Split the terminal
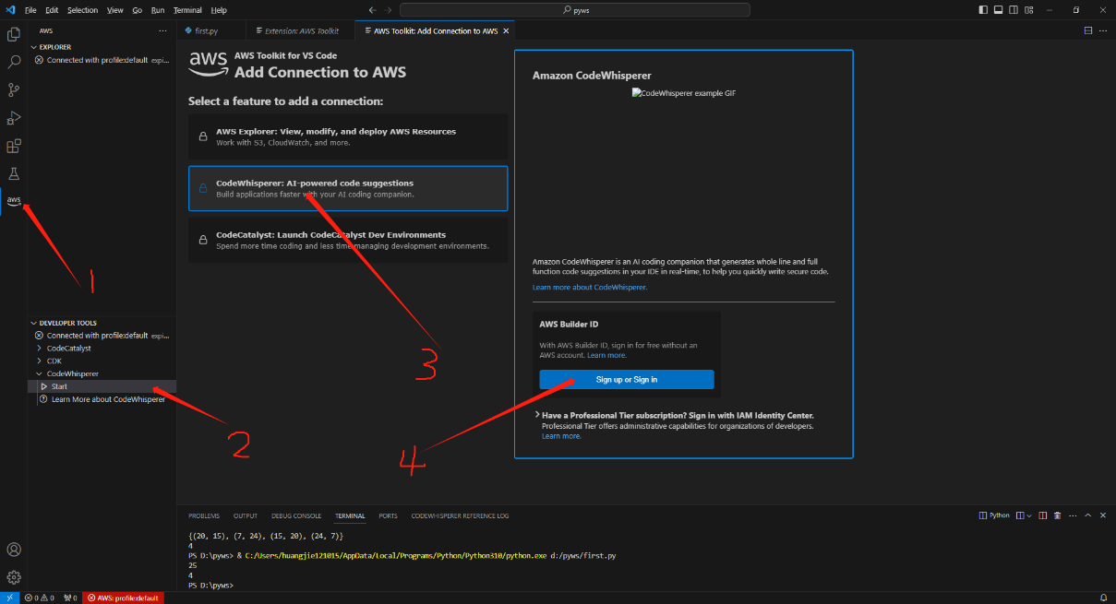The width and height of the screenshot is (1116, 604). tap(1043, 515)
